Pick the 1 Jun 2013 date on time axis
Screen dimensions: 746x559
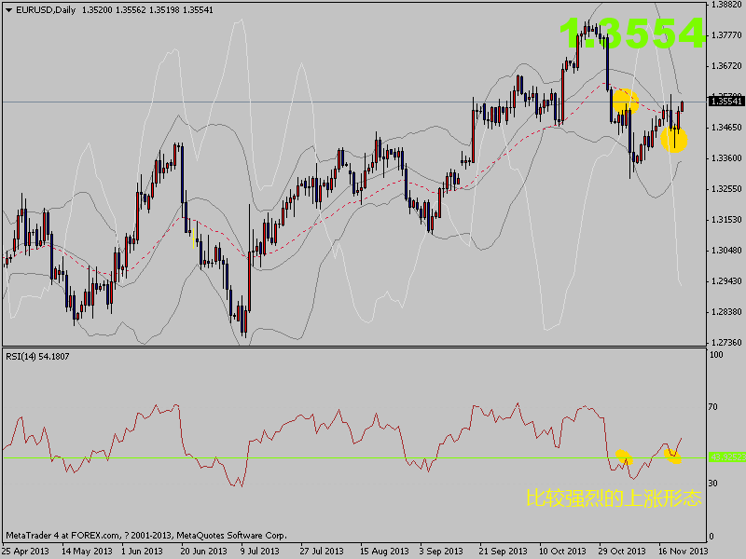pyautogui.click(x=142, y=552)
